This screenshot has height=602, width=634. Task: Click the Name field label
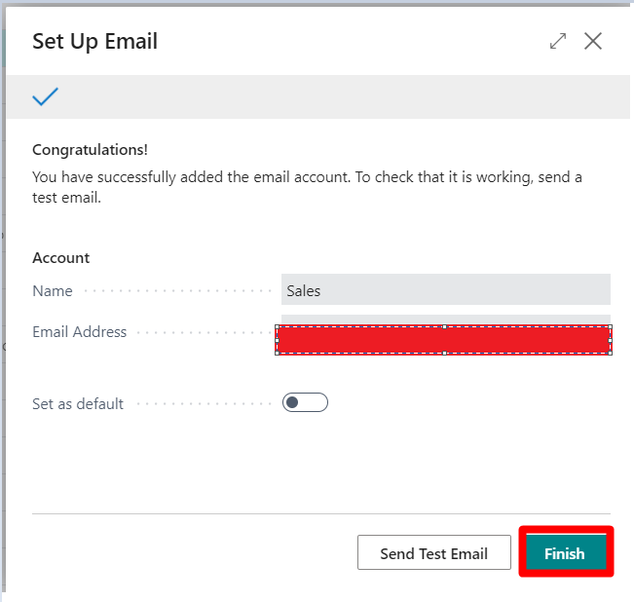(53, 291)
